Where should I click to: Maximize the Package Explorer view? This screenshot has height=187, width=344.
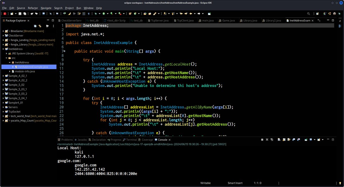tap(53, 21)
